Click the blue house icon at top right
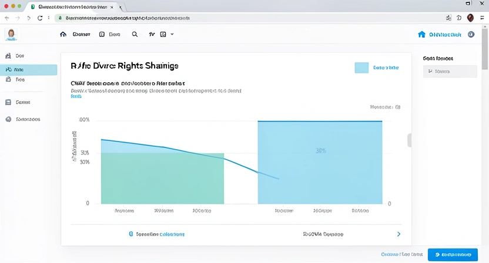The height and width of the screenshot is (263, 489). click(x=421, y=35)
